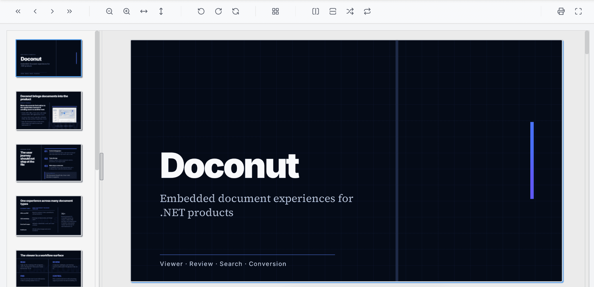The height and width of the screenshot is (287, 594).
Task: Print the document
Action: coord(561,11)
